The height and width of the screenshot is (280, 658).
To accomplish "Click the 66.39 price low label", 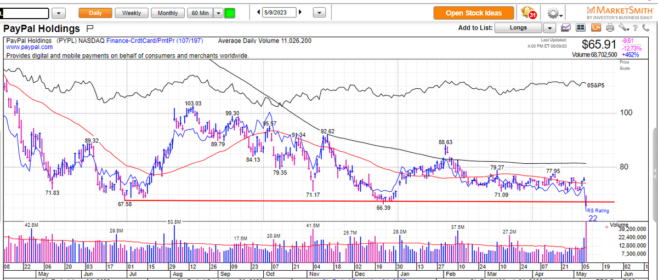I will (383, 208).
